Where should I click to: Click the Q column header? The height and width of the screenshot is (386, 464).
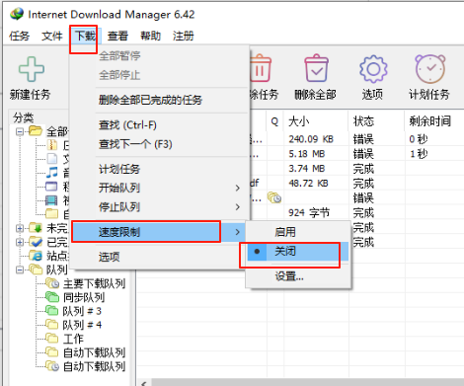pyautogui.click(x=274, y=121)
